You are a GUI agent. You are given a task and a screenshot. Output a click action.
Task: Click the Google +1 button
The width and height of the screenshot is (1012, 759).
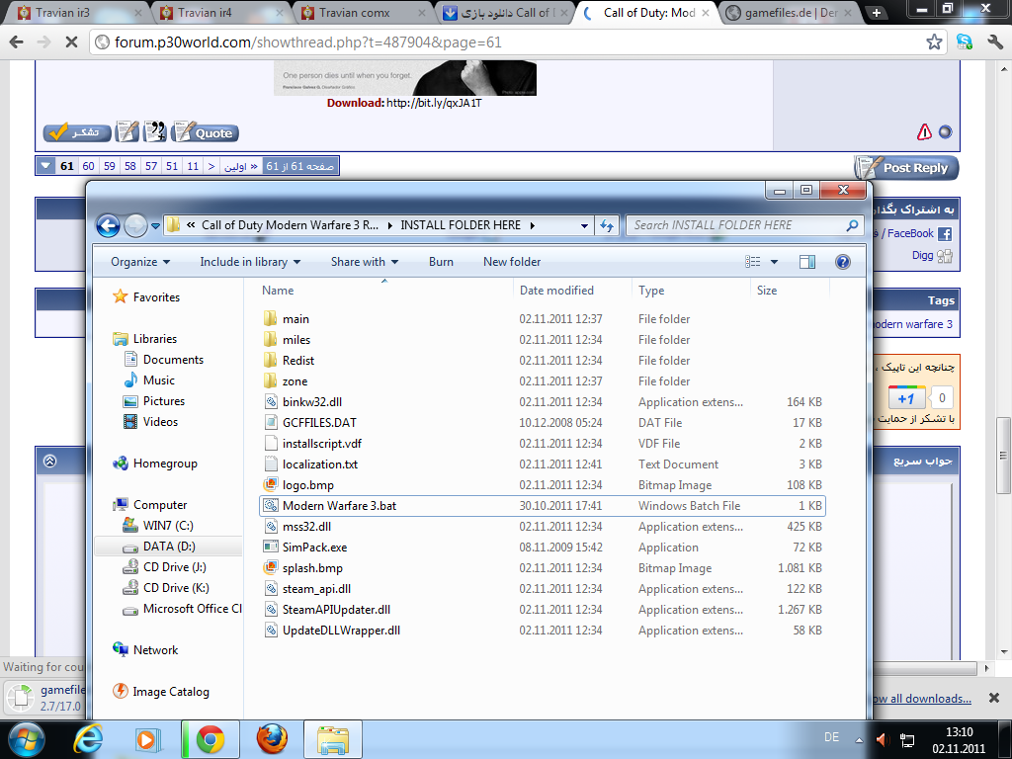point(906,398)
